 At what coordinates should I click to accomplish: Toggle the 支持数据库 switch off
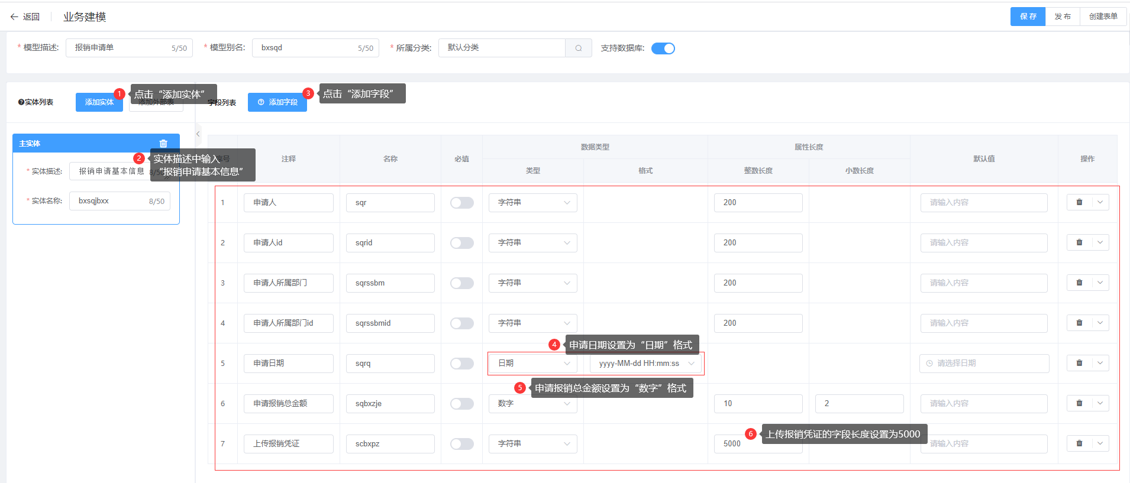coord(663,48)
